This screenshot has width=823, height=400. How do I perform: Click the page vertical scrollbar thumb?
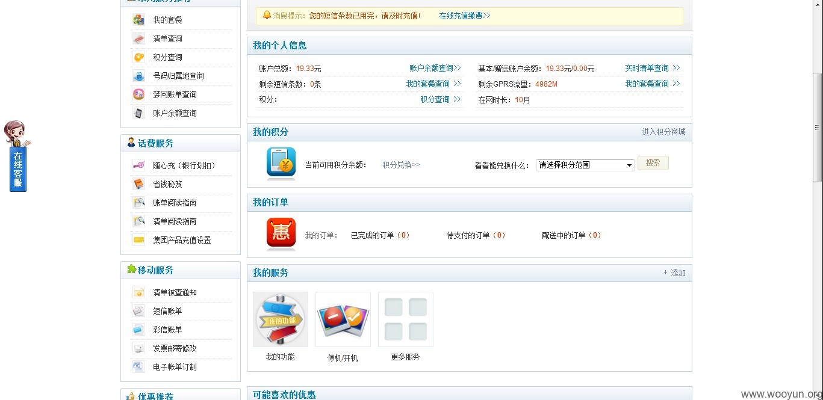[817, 127]
